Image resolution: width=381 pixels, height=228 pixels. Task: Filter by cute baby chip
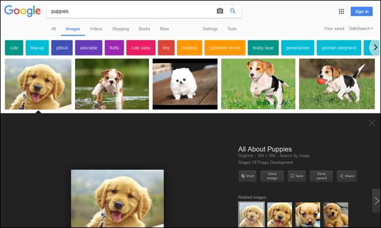(x=141, y=48)
